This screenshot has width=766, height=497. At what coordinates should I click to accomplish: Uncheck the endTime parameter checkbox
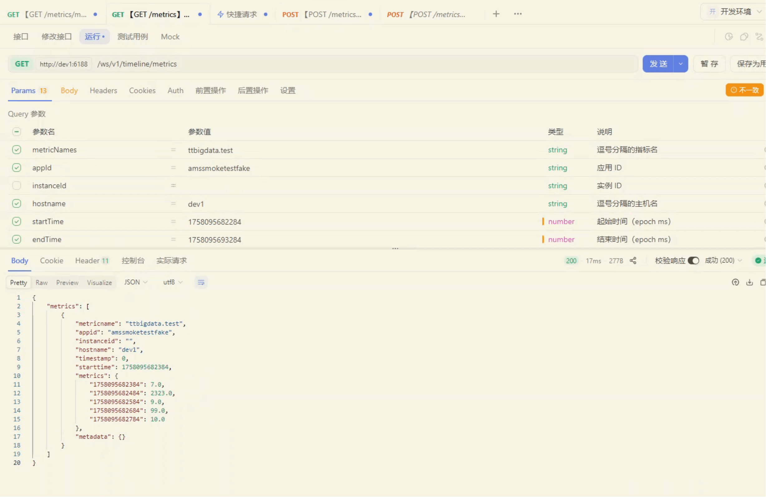point(17,239)
